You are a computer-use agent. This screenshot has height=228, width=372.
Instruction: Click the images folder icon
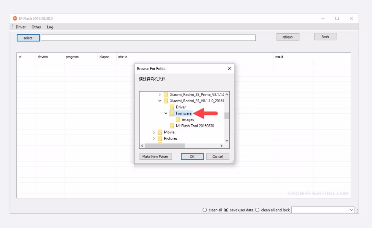click(x=178, y=120)
